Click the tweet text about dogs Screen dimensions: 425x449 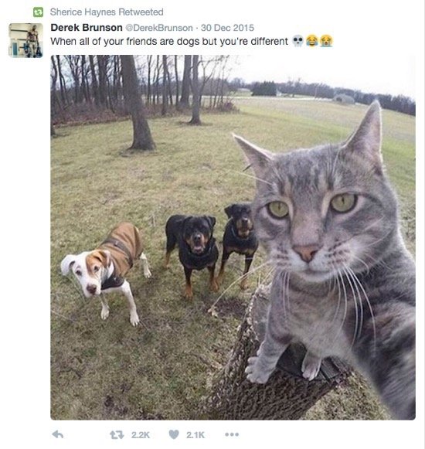[169, 42]
